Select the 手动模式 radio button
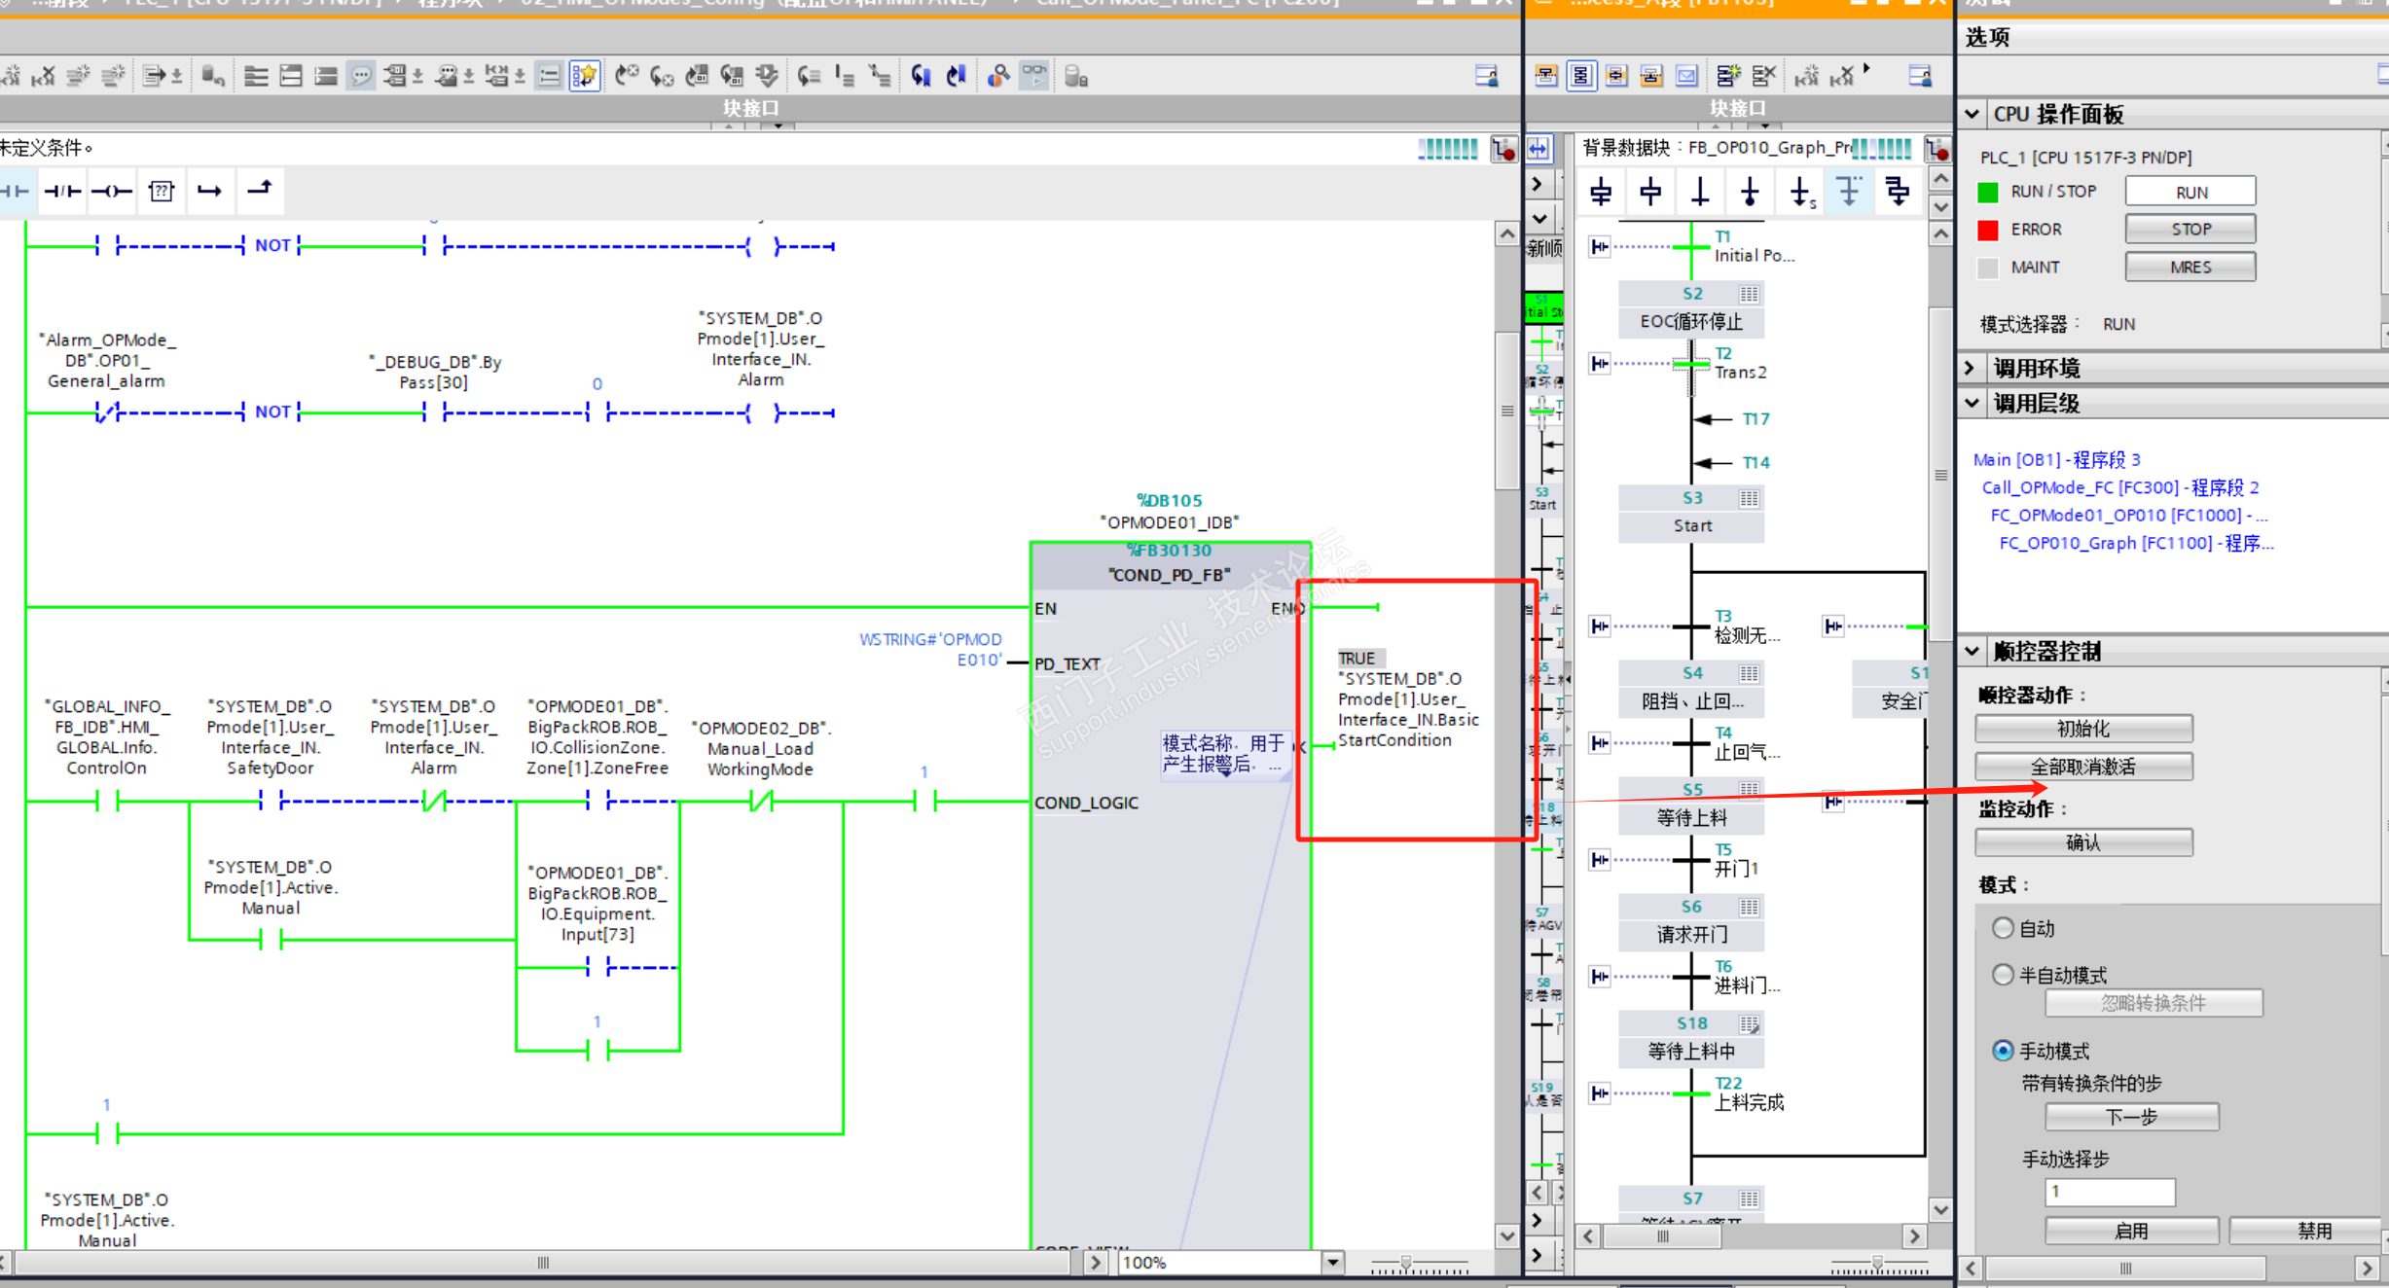This screenshot has height=1288, width=2389. (x=2003, y=1051)
